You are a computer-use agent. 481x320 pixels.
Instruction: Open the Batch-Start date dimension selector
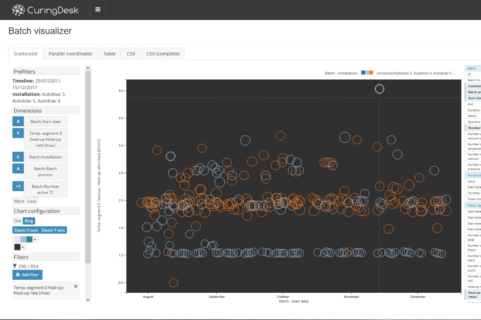point(45,122)
